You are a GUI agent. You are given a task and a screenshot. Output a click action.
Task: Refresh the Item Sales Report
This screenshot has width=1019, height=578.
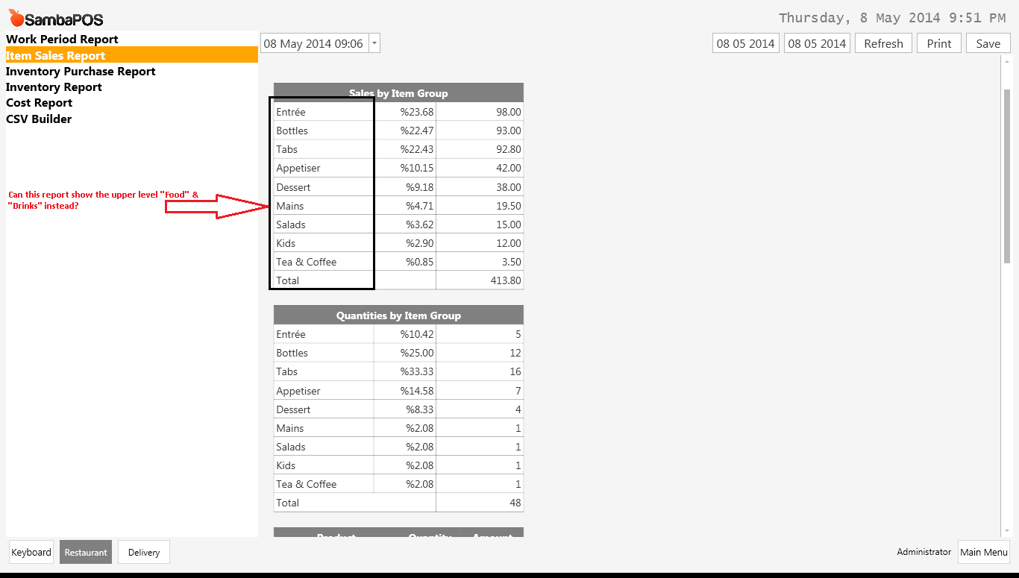pyautogui.click(x=883, y=43)
